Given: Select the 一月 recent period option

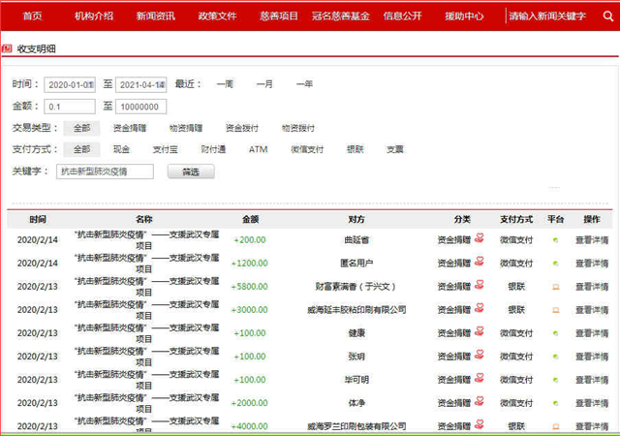Looking at the screenshot, I should (264, 84).
